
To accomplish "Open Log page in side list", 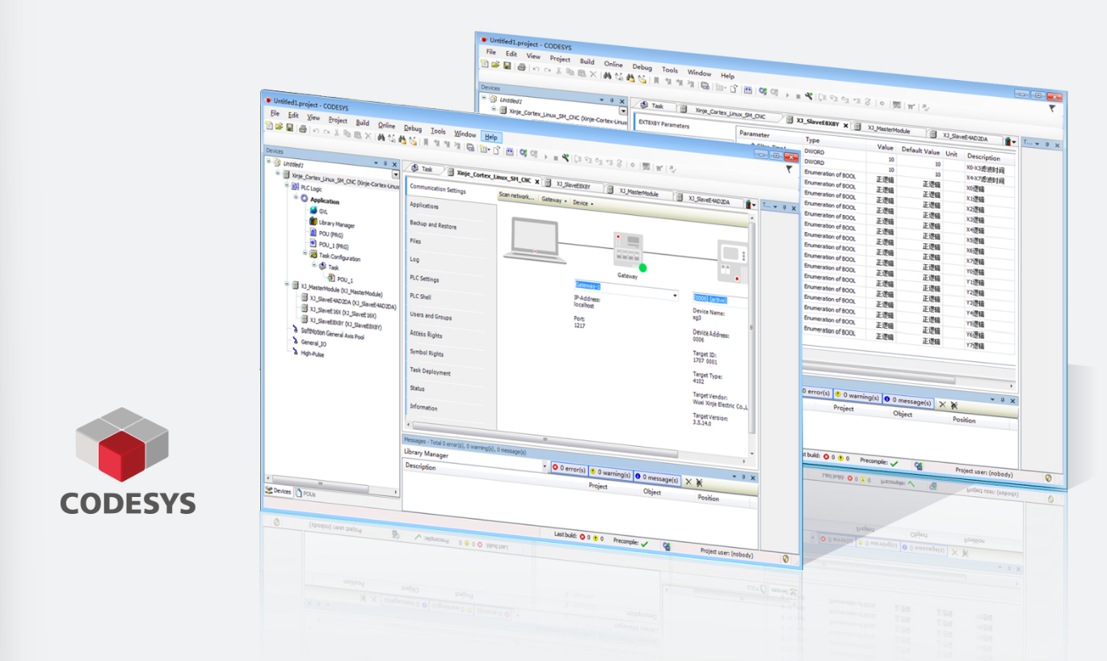I will 415,259.
